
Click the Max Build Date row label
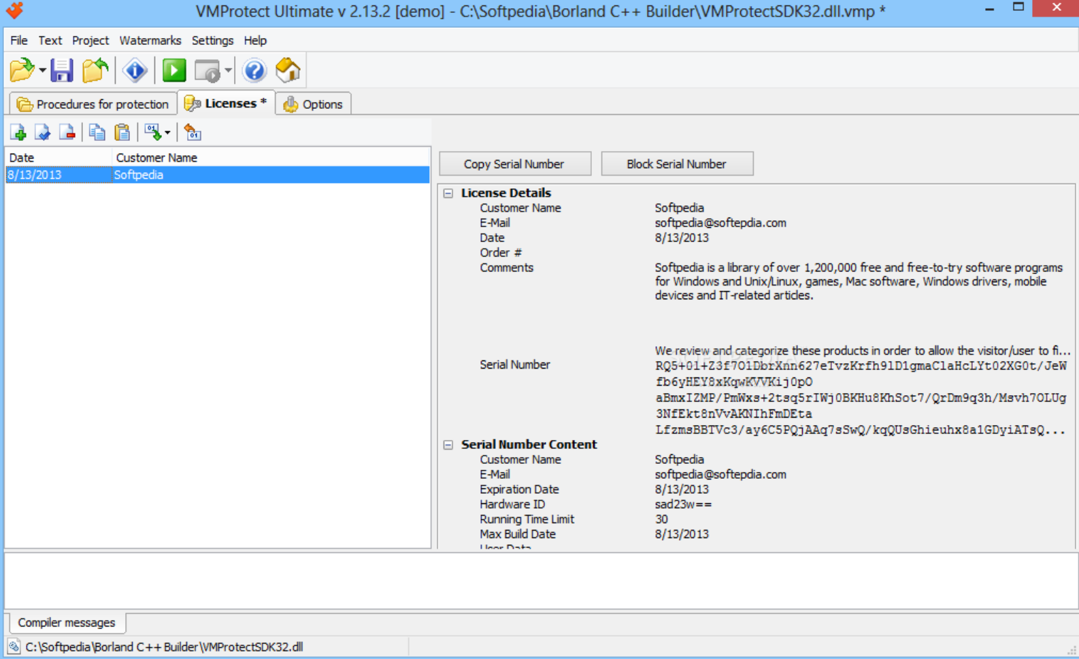click(x=518, y=535)
